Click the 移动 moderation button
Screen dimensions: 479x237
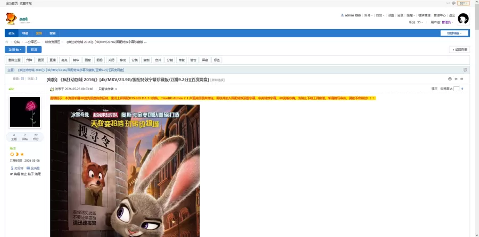point(122,60)
